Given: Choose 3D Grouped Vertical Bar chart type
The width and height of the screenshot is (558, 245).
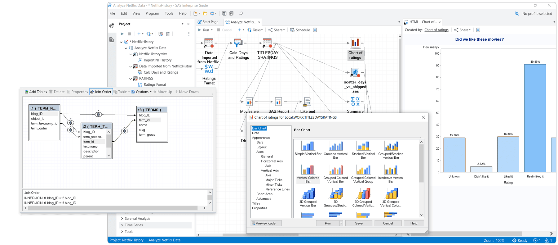Looking at the screenshot, I should click(x=308, y=198).
